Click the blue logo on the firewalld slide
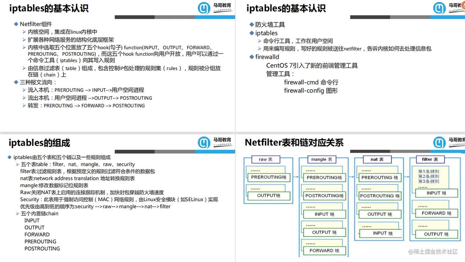 tap(439, 8)
